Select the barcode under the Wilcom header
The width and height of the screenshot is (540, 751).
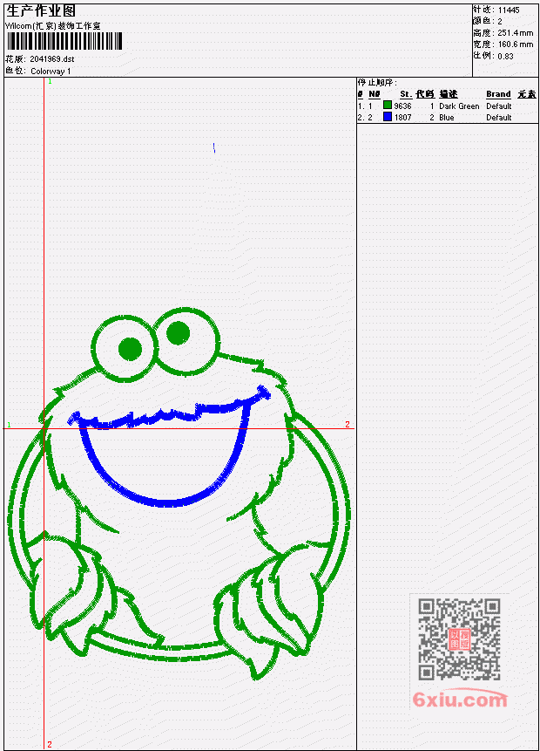[64, 41]
